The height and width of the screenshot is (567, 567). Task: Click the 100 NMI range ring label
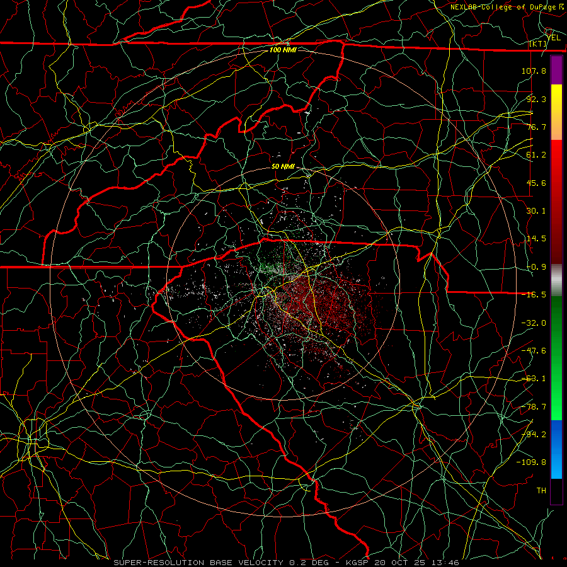coord(283,50)
